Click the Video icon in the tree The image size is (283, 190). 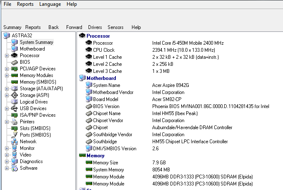(14, 155)
